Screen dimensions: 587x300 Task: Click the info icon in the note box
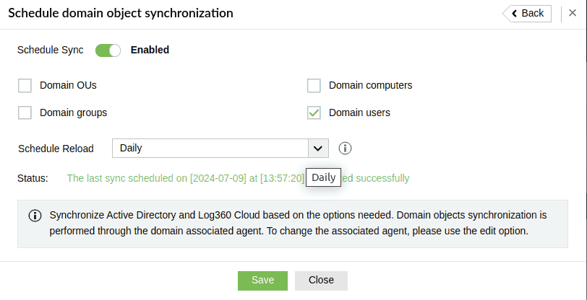[35, 216]
